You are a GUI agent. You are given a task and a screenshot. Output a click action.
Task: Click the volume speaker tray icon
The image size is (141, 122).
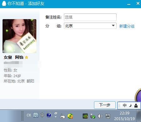tap(100, 116)
